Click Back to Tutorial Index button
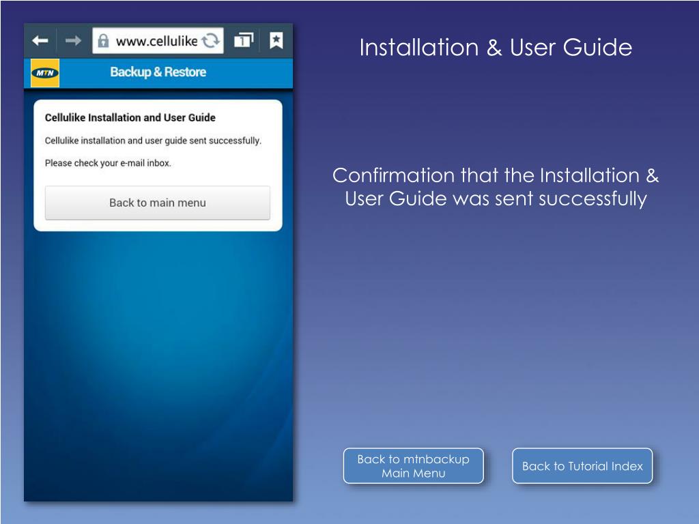Image resolution: width=699 pixels, height=524 pixels. click(x=582, y=465)
